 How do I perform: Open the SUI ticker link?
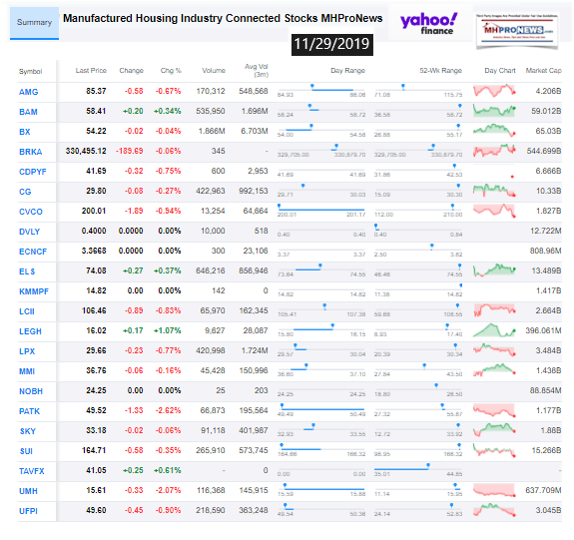coord(26,451)
